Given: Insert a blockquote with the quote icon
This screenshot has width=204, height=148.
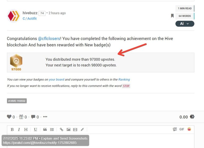Looking at the screenshot, I should click(x=45, y=129).
